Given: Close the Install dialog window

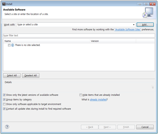Looking at the screenshot, I should [x=152, y=4].
